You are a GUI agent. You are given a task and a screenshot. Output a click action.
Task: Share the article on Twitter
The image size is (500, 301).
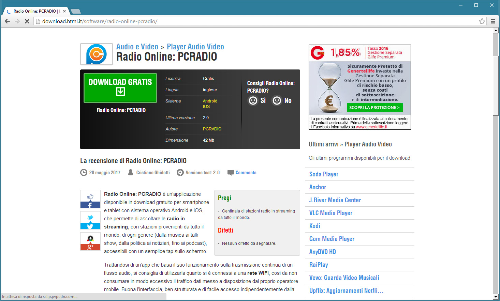click(90, 220)
